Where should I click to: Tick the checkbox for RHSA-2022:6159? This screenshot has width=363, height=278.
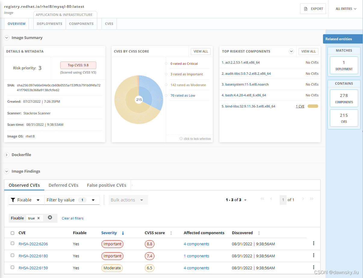12,267
